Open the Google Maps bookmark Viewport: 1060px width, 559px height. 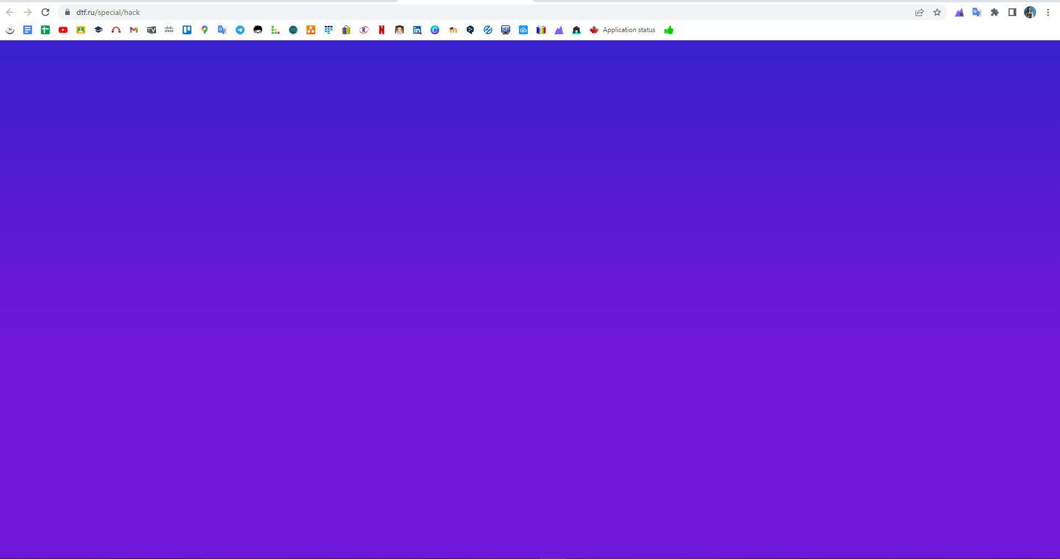click(x=205, y=30)
